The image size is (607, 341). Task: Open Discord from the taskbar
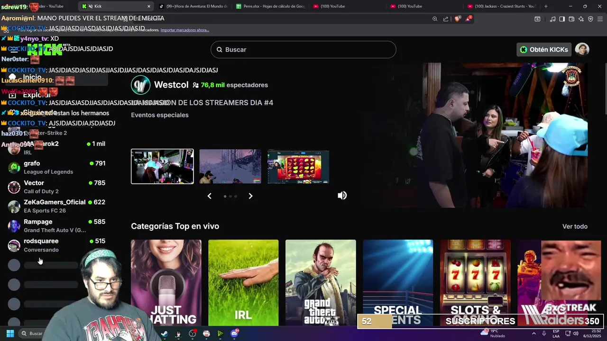coord(234,333)
